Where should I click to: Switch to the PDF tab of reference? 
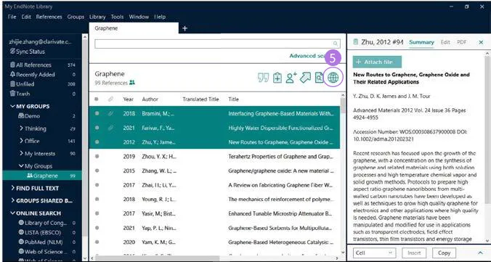click(x=461, y=42)
